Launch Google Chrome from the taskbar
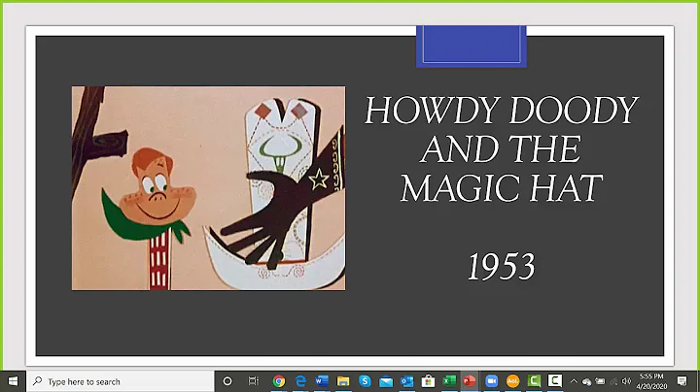700x392 pixels. coord(279,381)
